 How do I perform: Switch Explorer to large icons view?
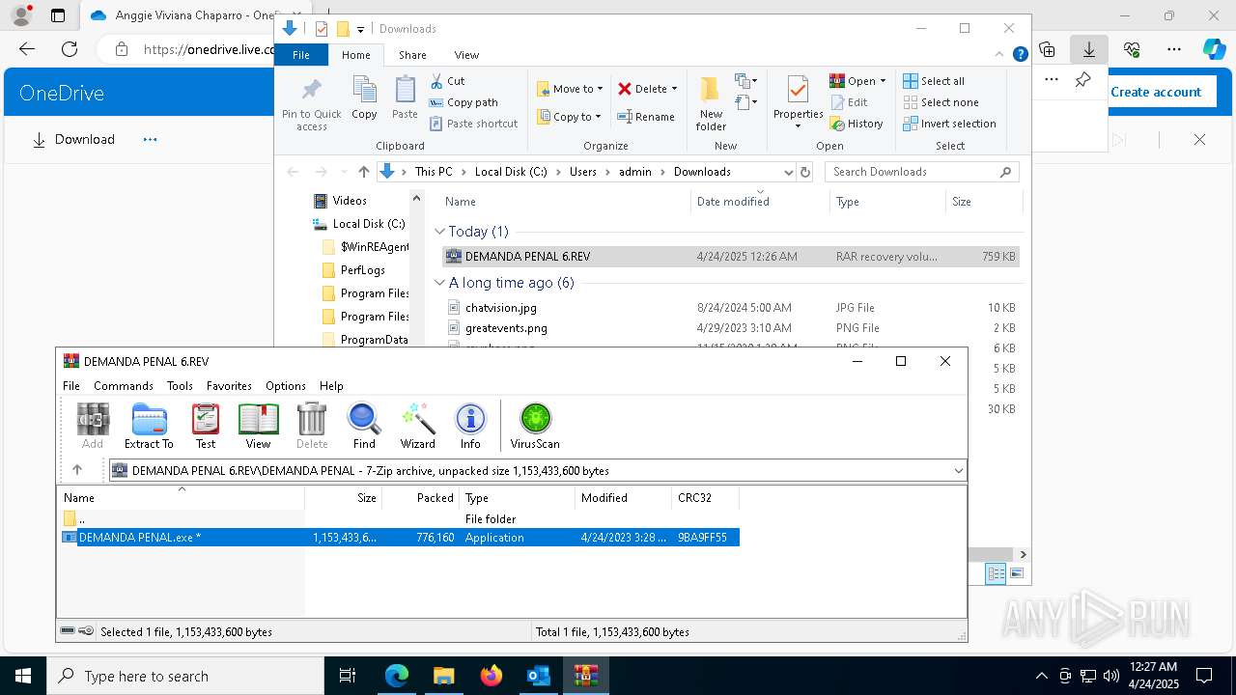coord(1016,573)
